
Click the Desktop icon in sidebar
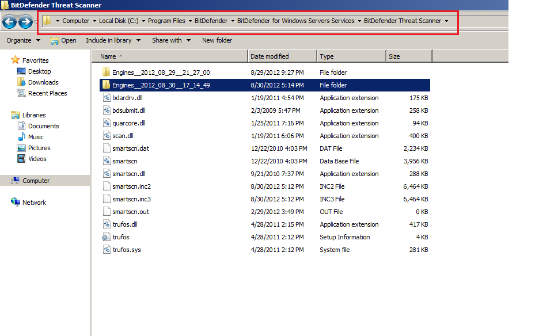(x=21, y=71)
